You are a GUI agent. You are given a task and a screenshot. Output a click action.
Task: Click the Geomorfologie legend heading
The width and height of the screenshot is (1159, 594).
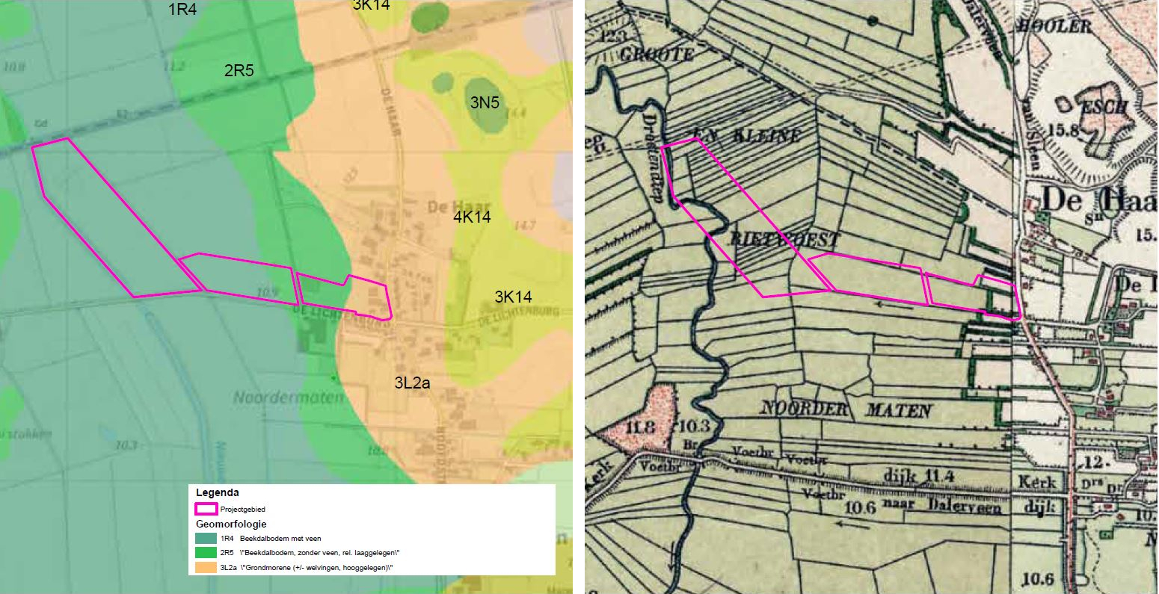click(231, 524)
